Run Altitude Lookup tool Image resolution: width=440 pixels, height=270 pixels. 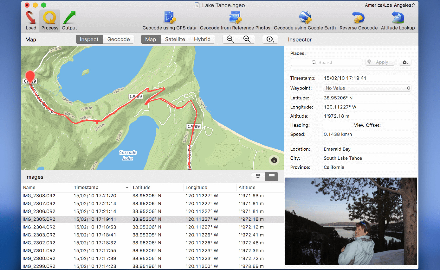tap(398, 21)
